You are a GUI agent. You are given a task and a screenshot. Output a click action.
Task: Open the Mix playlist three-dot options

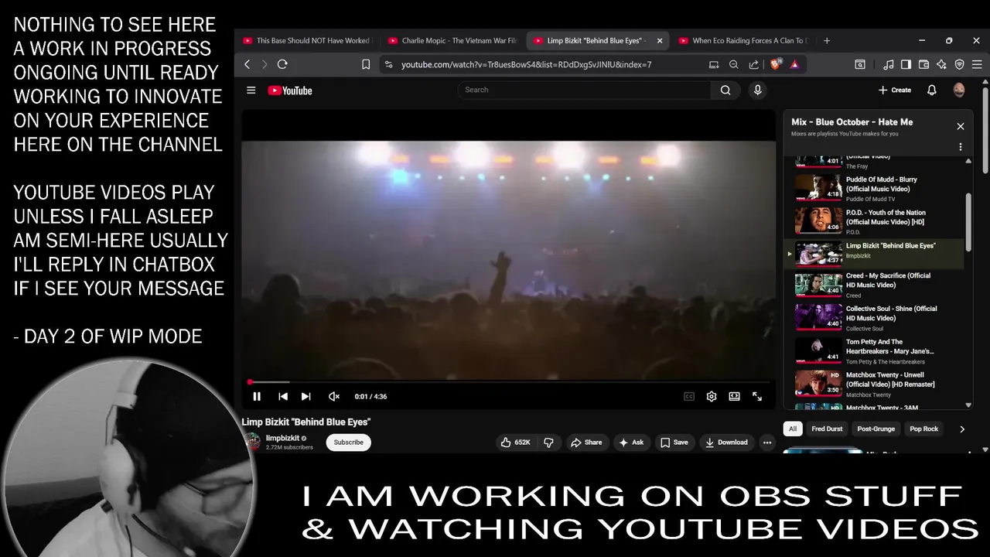[x=961, y=147]
